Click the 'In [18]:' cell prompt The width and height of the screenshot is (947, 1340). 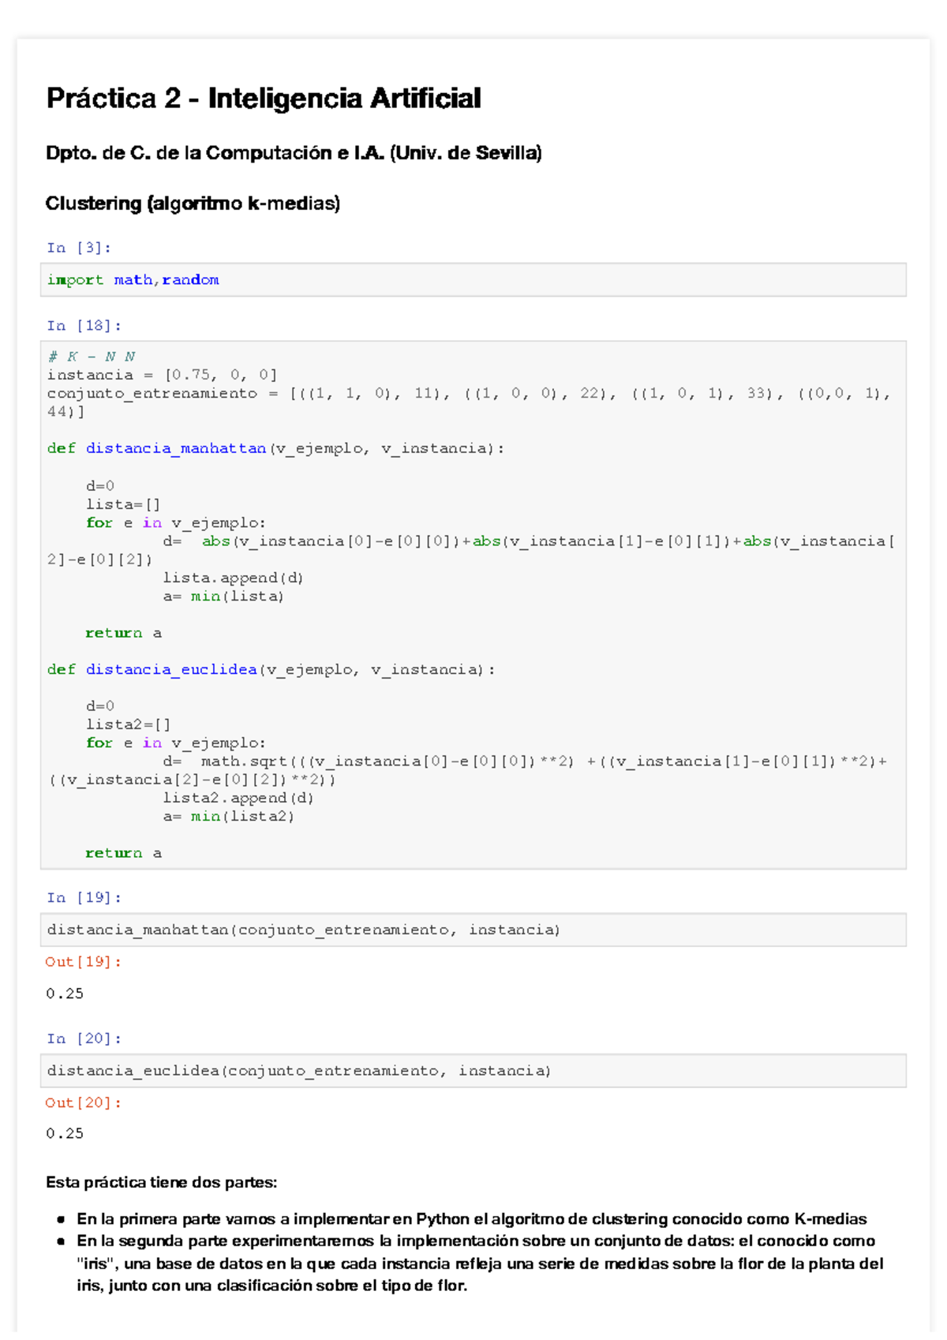click(x=84, y=326)
